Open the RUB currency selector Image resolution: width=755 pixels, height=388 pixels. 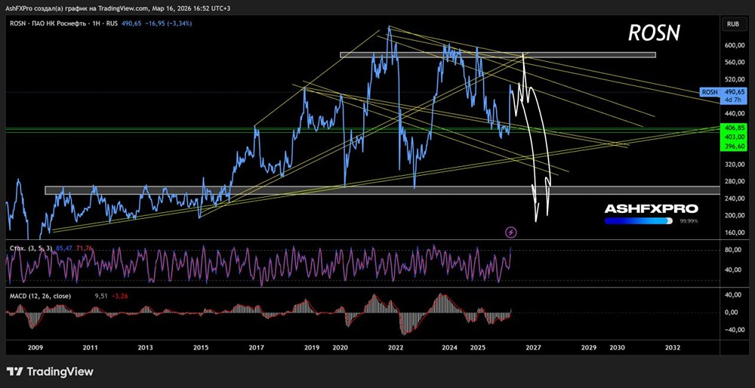733,23
